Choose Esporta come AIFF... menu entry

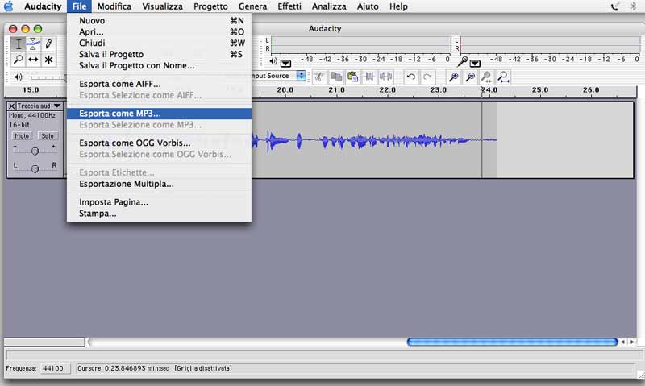[x=159, y=84]
